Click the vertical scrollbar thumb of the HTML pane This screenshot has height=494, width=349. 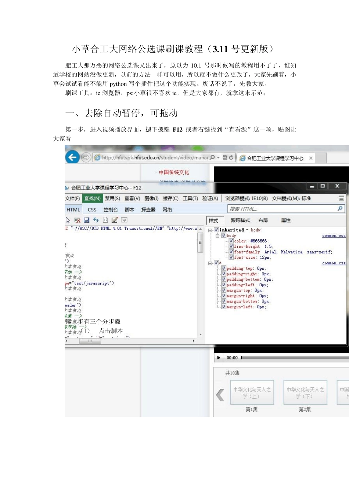pos(200,243)
